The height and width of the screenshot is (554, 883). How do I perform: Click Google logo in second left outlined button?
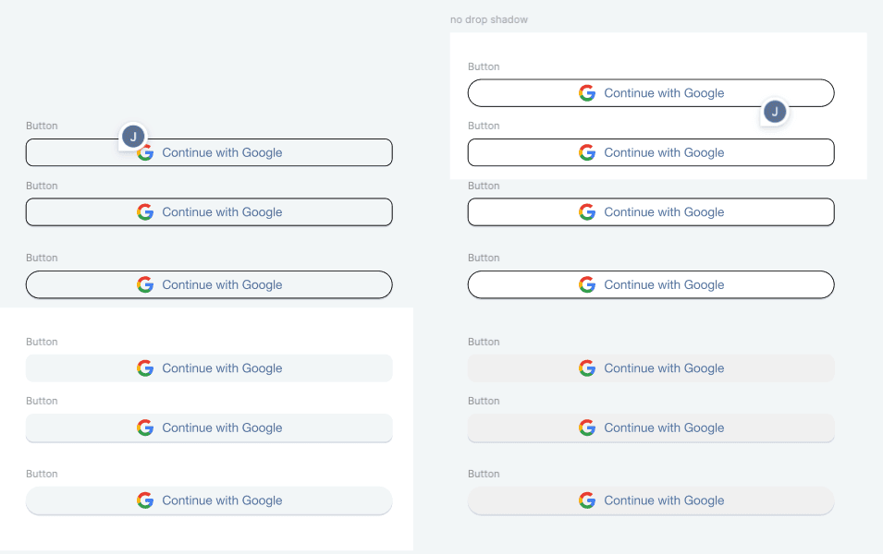coord(145,212)
